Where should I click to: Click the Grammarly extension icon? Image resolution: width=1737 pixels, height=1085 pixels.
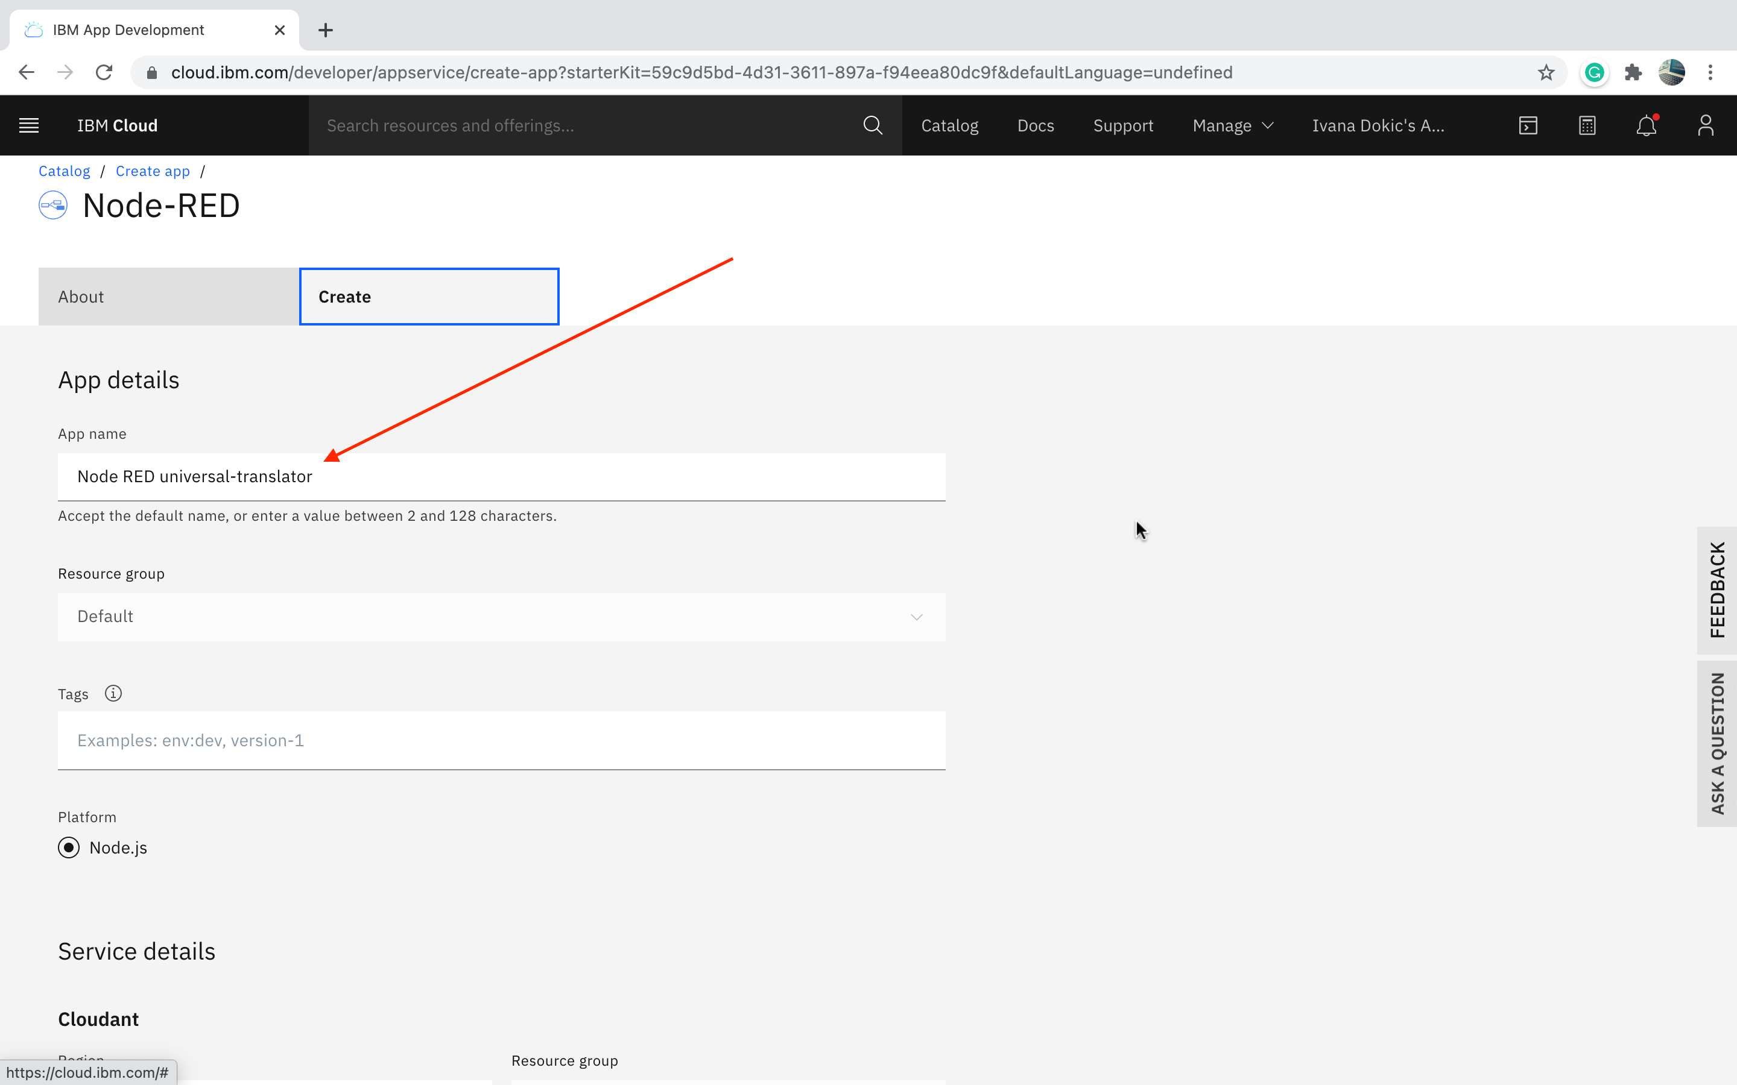(x=1594, y=72)
